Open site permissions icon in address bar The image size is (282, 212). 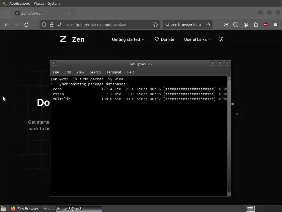click(59, 25)
